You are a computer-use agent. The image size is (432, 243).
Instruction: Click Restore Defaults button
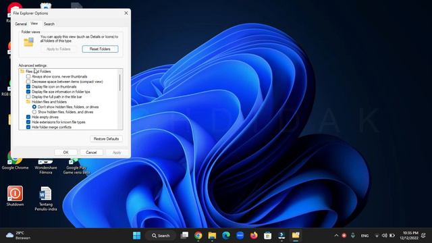pyautogui.click(x=106, y=139)
